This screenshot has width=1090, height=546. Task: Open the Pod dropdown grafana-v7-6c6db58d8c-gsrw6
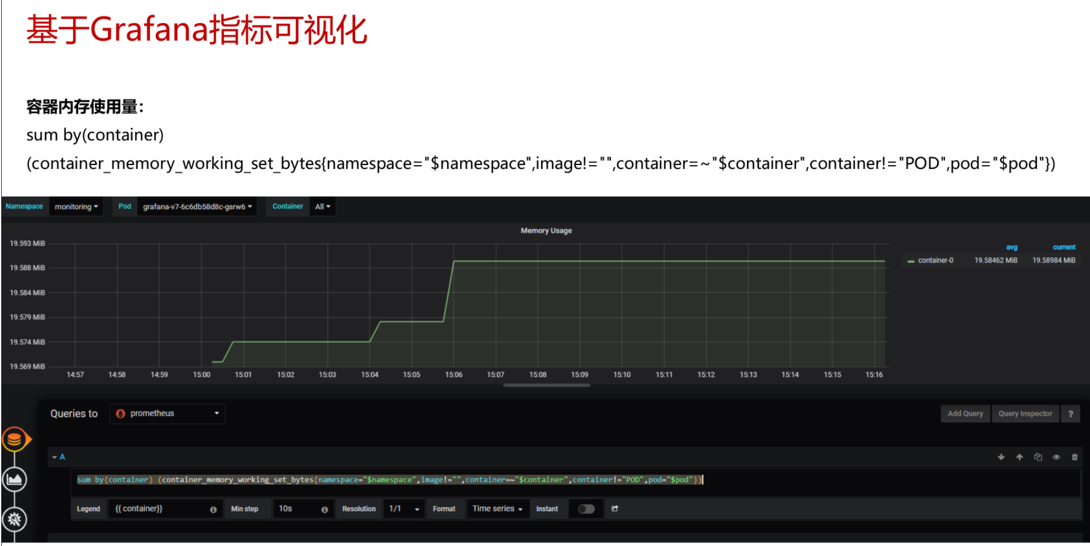[197, 207]
